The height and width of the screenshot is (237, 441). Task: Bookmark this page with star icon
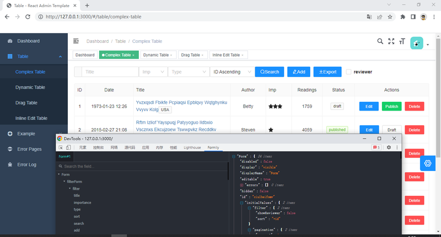(x=390, y=17)
